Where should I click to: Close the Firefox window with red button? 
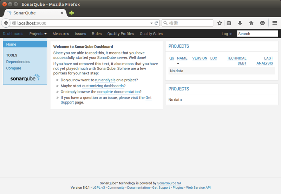tap(5, 4)
